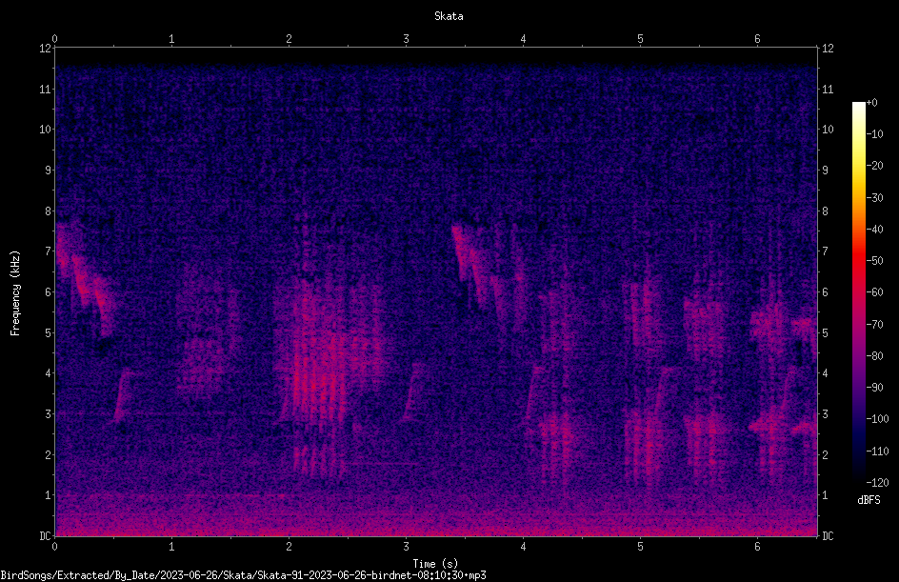Click the "-120" colorbar tick label
The width and height of the screenshot is (899, 582).
[x=878, y=483]
